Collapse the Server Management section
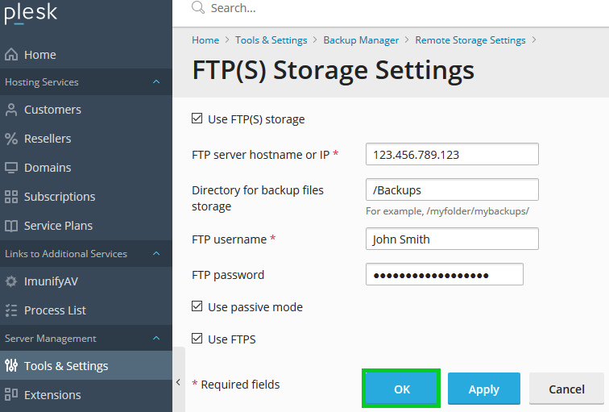The height and width of the screenshot is (412, 609). point(156,339)
